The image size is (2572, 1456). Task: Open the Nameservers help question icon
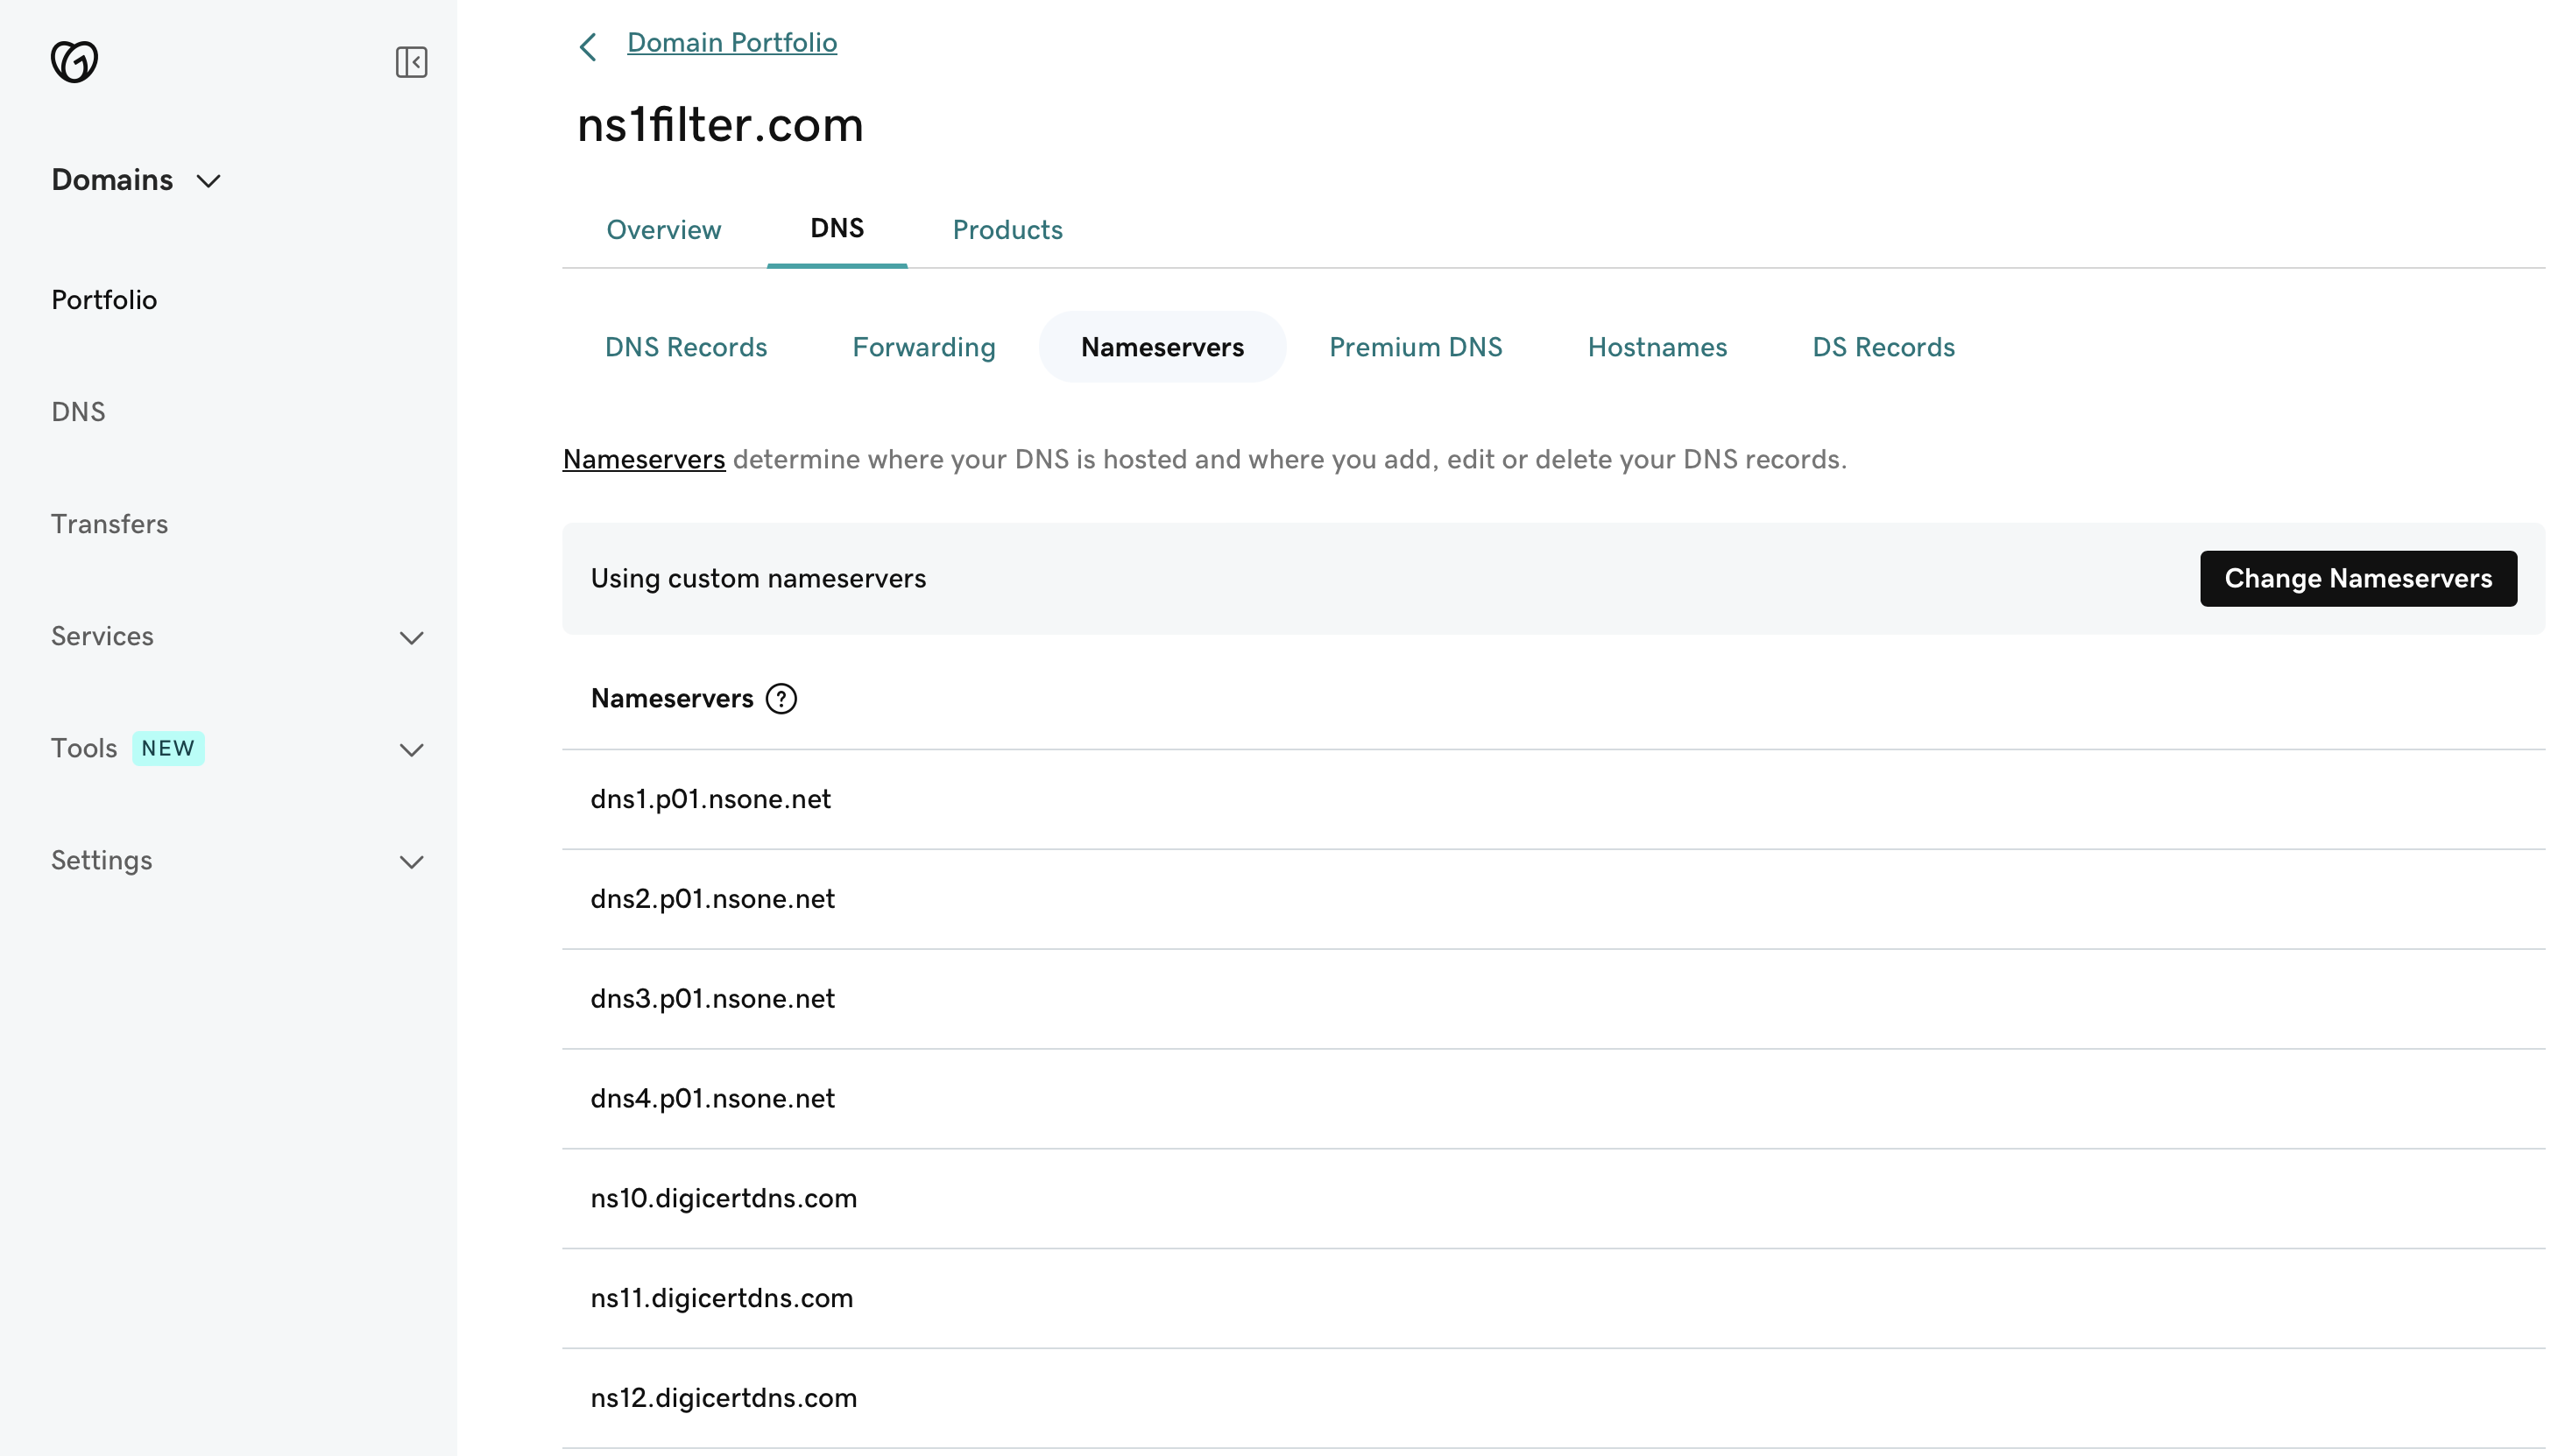tap(781, 698)
